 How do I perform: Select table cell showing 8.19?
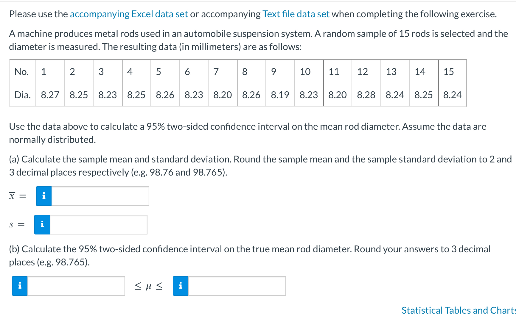[x=280, y=95]
